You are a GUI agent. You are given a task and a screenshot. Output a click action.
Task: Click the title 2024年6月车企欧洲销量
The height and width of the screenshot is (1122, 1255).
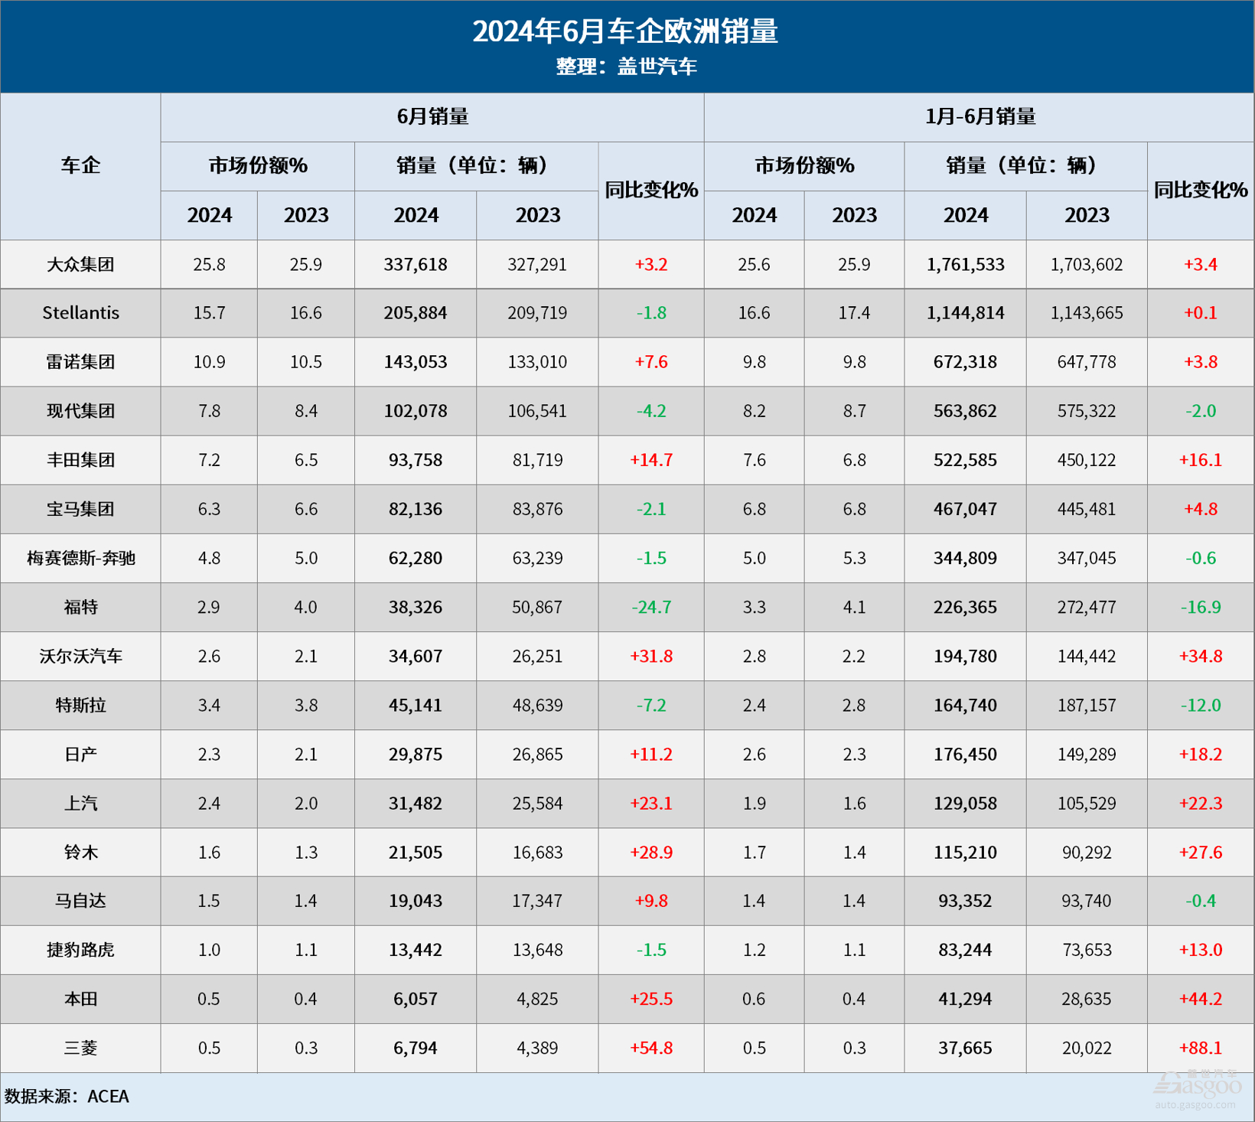point(625,31)
